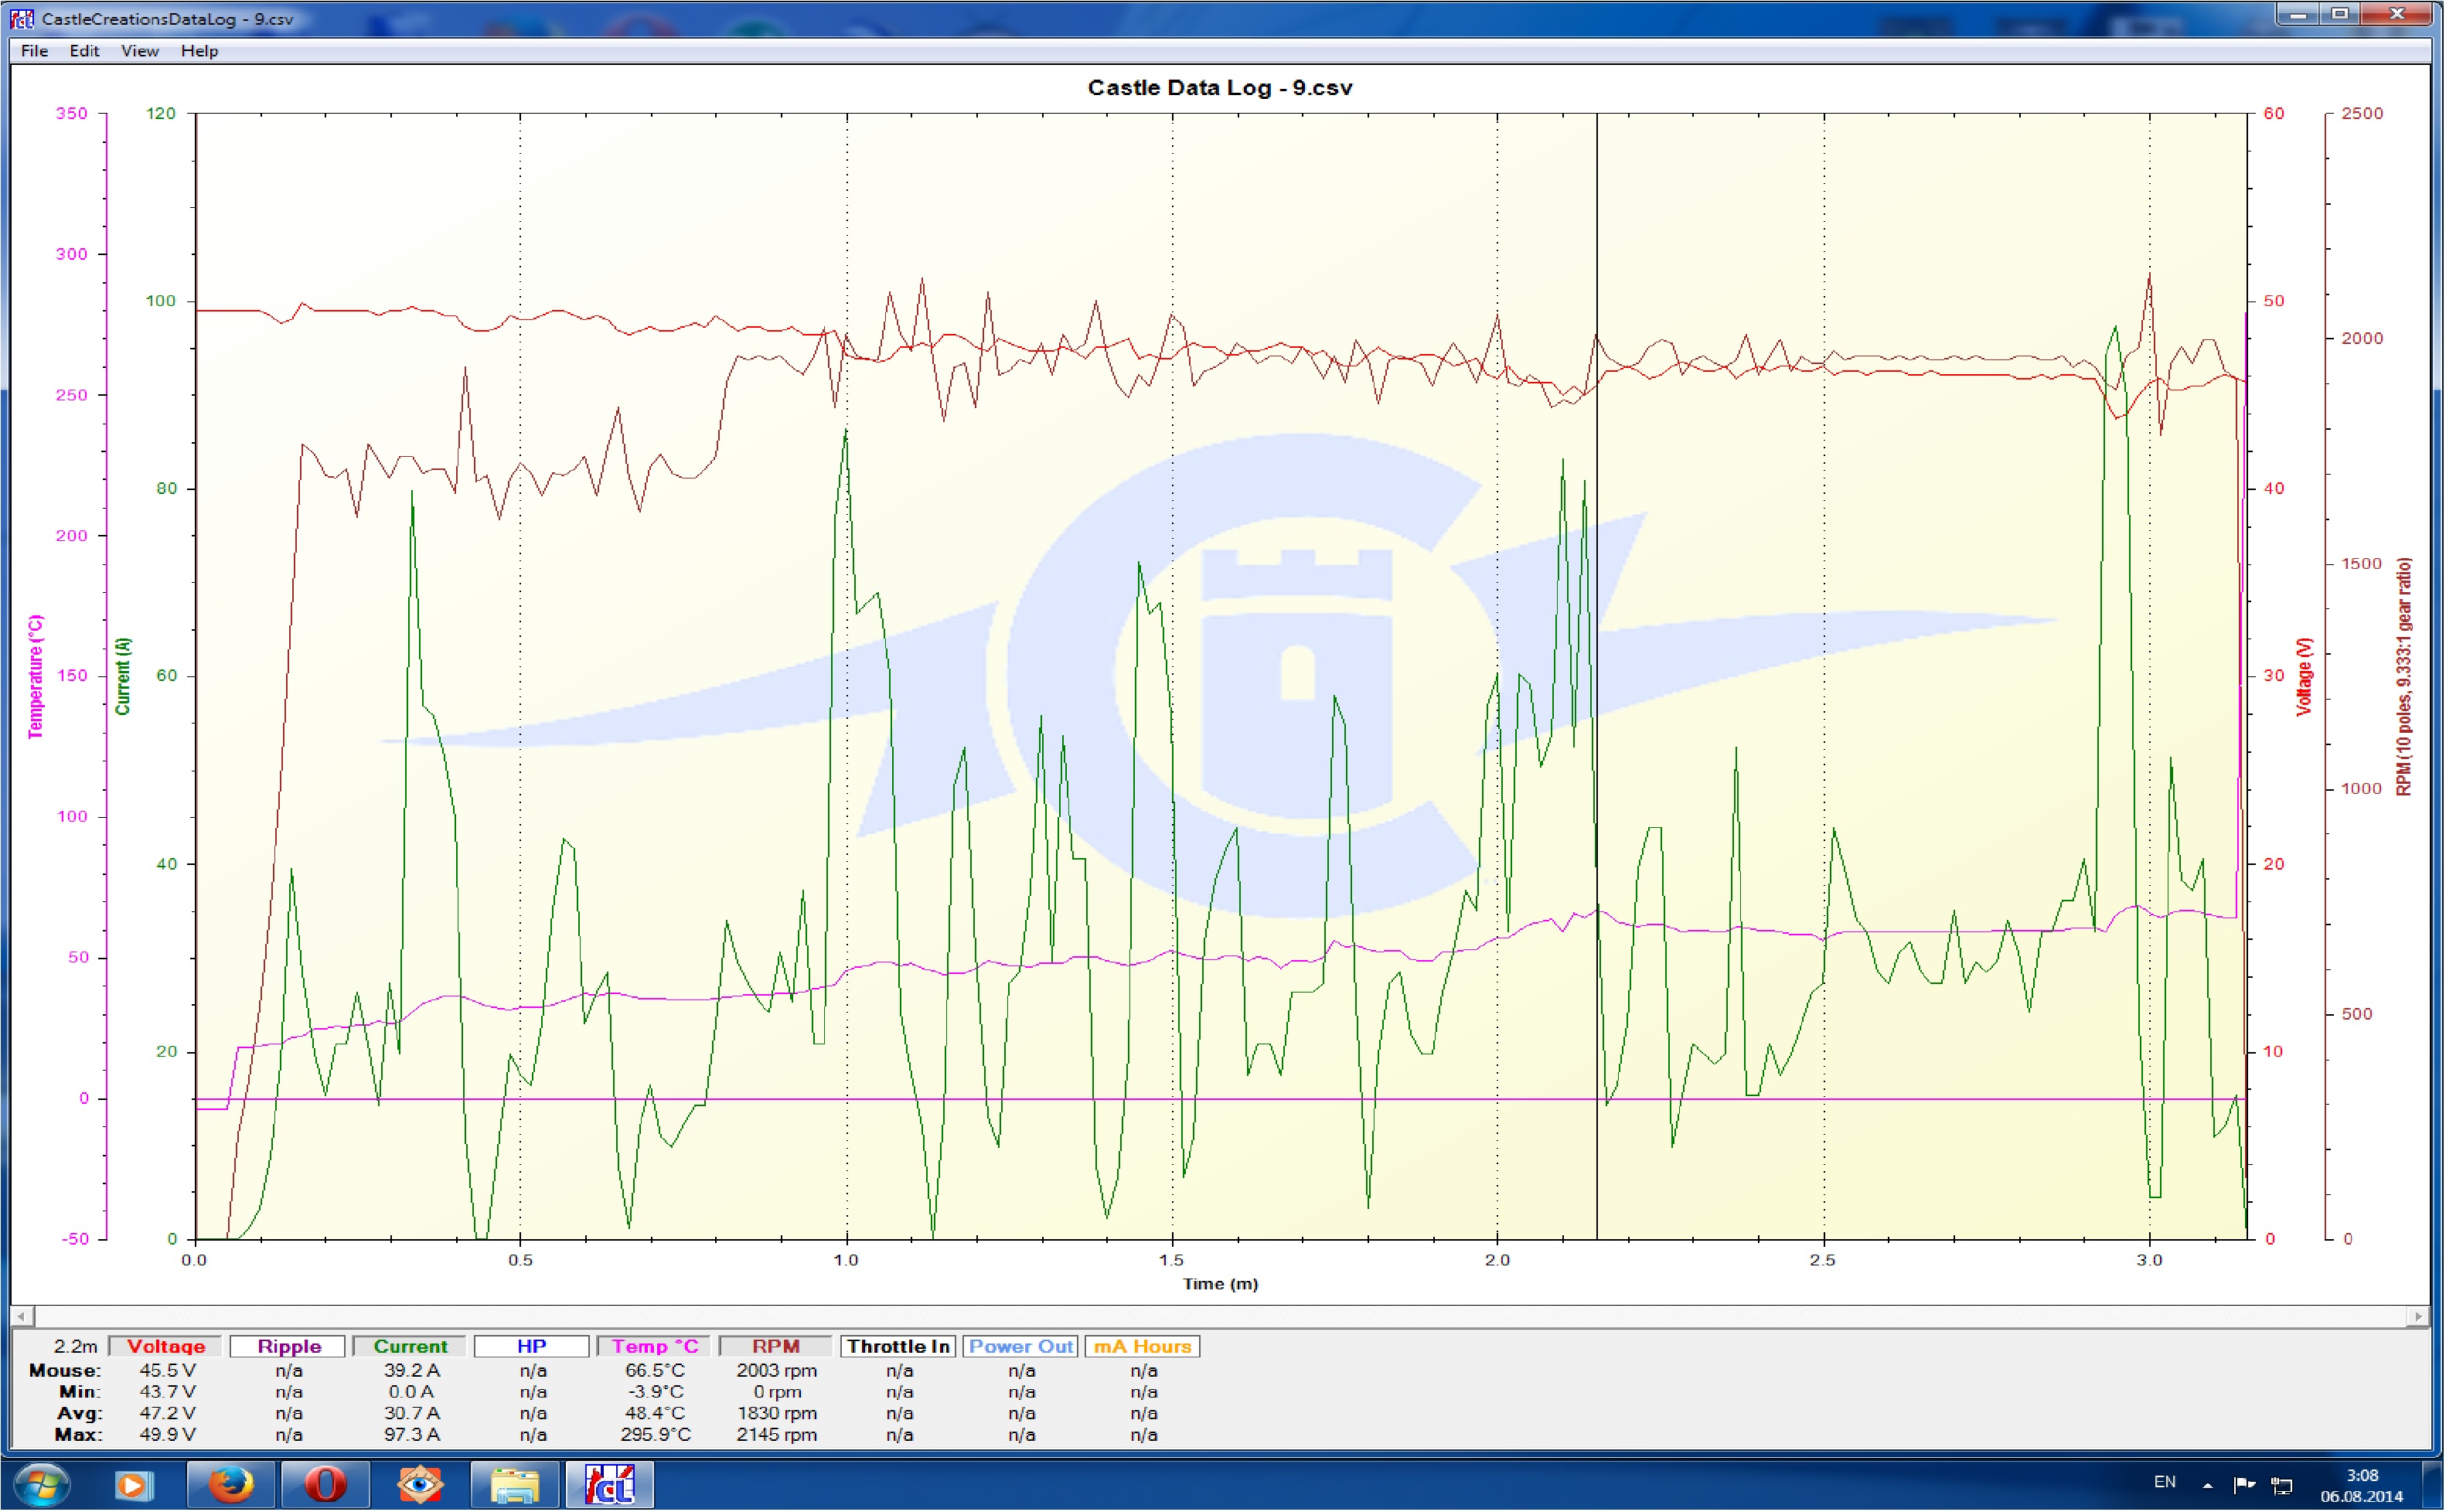Click the Max temperature value 295.9°C
This screenshot has width=2463, height=1512.
click(655, 1435)
